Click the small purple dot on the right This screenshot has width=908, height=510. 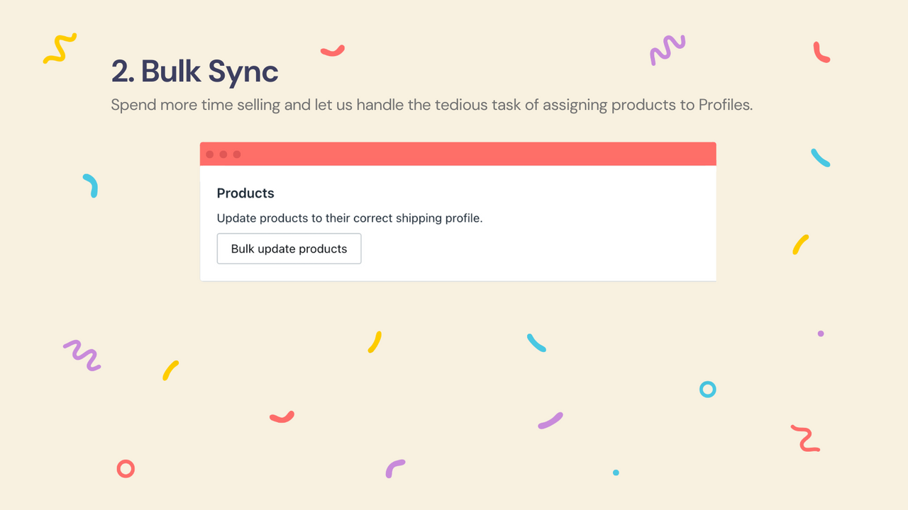pos(820,334)
